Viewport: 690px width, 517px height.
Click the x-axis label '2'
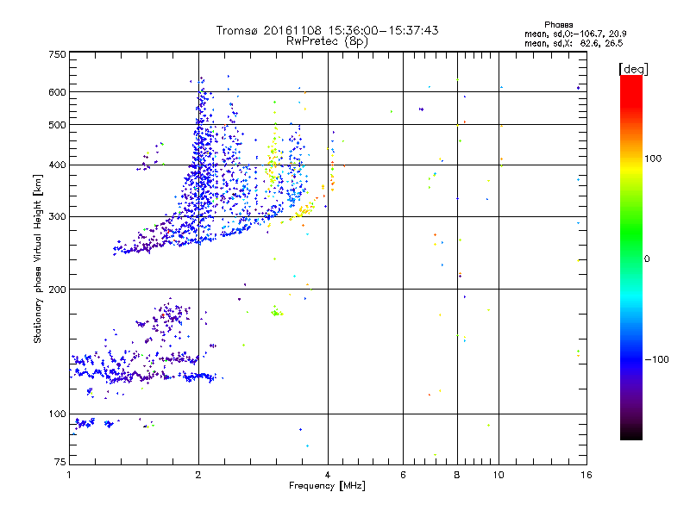click(x=198, y=475)
